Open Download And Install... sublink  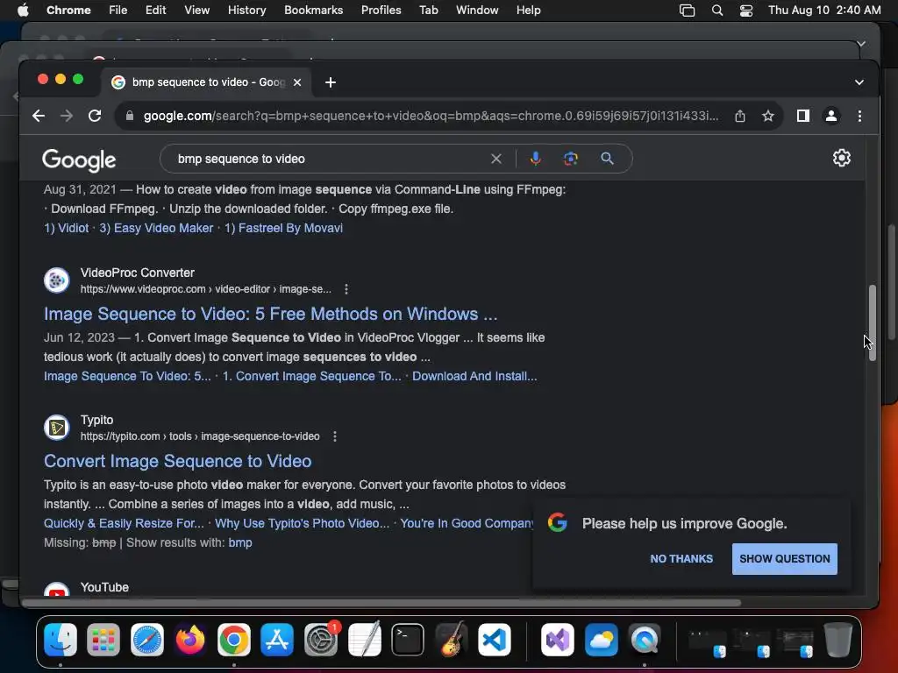(x=474, y=376)
